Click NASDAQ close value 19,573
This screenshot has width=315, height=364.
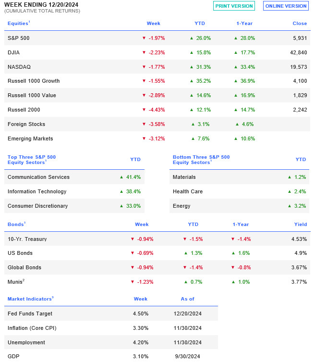299,67
